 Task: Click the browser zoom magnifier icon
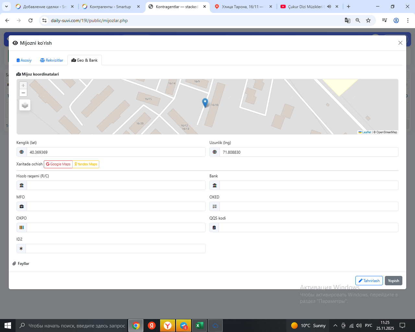point(358,20)
